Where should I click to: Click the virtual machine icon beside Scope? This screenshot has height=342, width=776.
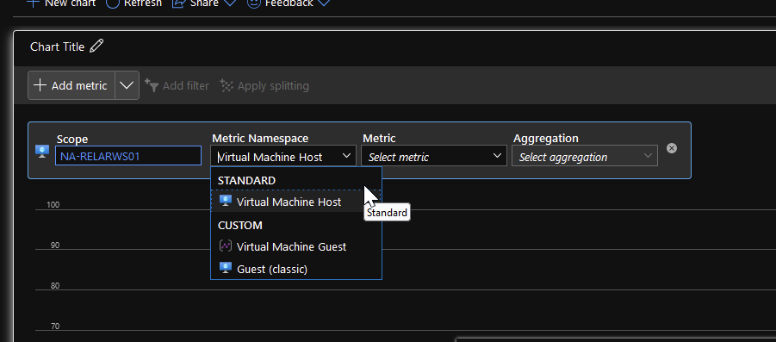42,151
